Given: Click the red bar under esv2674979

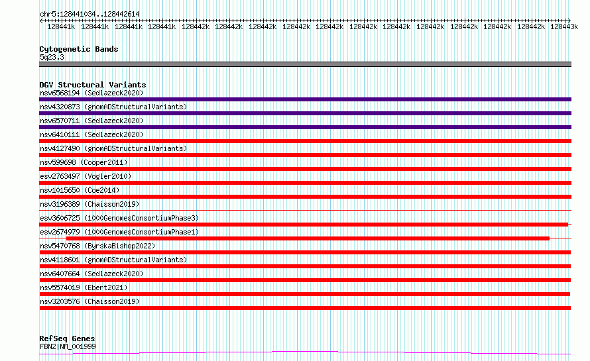Looking at the screenshot, I should pyautogui.click(x=308, y=238).
